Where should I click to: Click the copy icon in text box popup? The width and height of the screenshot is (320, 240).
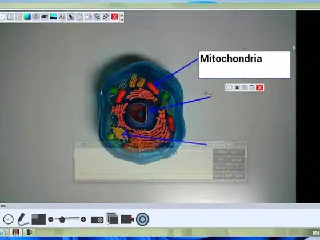[x=245, y=87]
